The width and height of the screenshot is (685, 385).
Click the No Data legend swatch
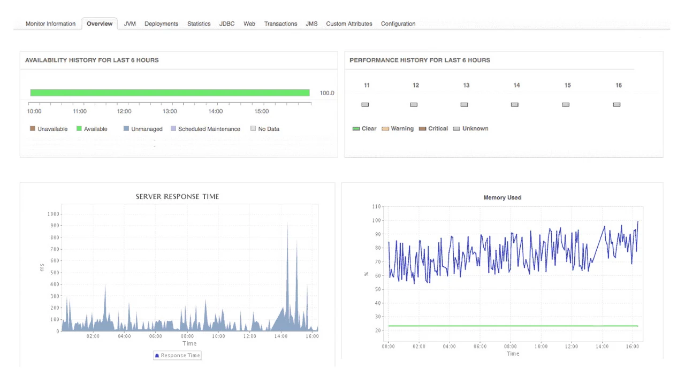[x=253, y=129]
